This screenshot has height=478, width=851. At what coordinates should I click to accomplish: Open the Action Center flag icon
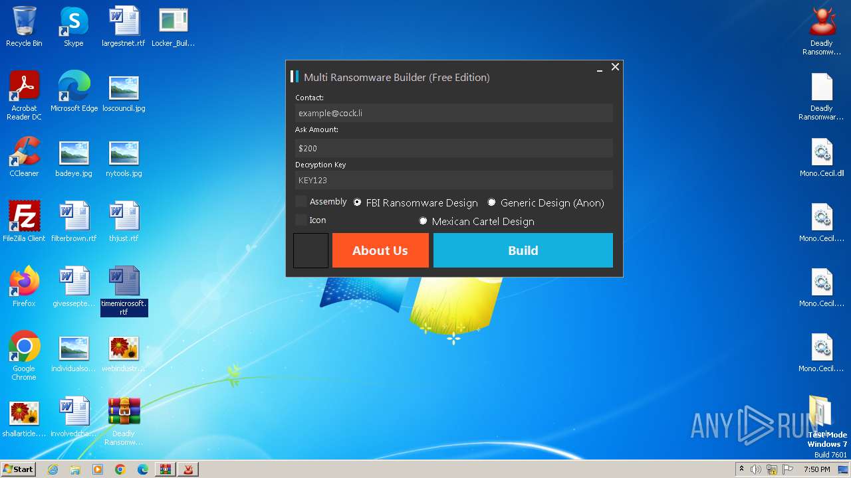tap(788, 469)
